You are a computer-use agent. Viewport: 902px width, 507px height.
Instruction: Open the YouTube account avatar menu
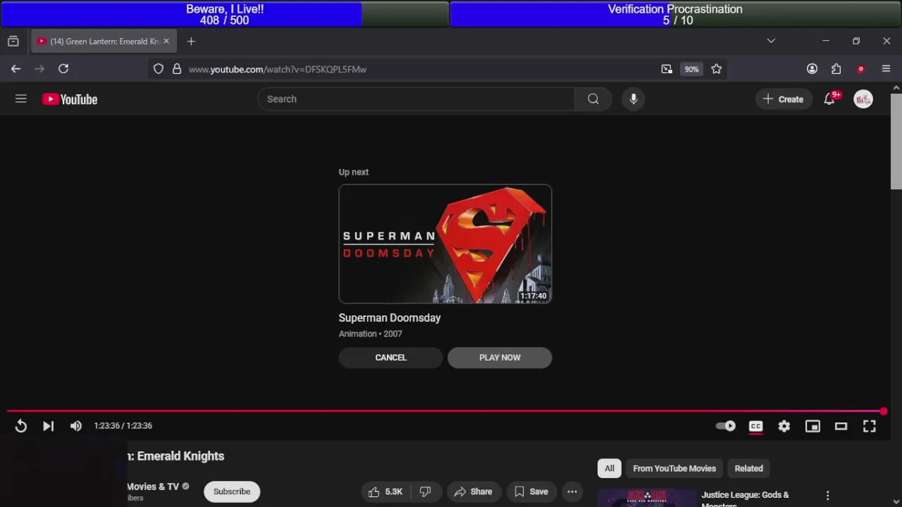pyautogui.click(x=863, y=99)
